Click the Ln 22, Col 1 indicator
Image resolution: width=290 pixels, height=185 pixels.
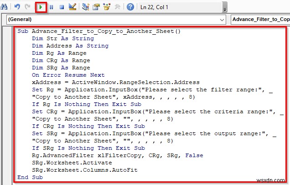tap(154, 7)
